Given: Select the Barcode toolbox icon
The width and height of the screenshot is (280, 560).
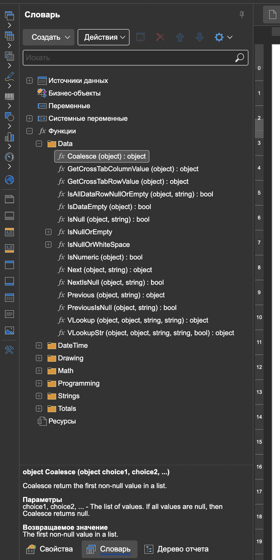Looking at the screenshot, I should coord(9,96).
